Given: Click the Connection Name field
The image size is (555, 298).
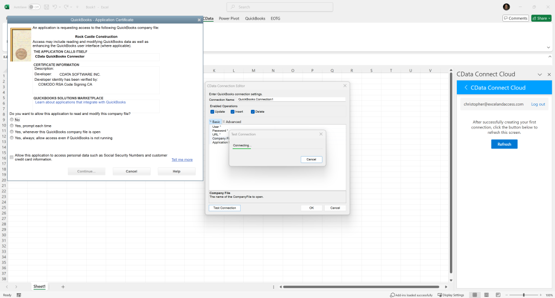Looking at the screenshot, I should click(291, 100).
